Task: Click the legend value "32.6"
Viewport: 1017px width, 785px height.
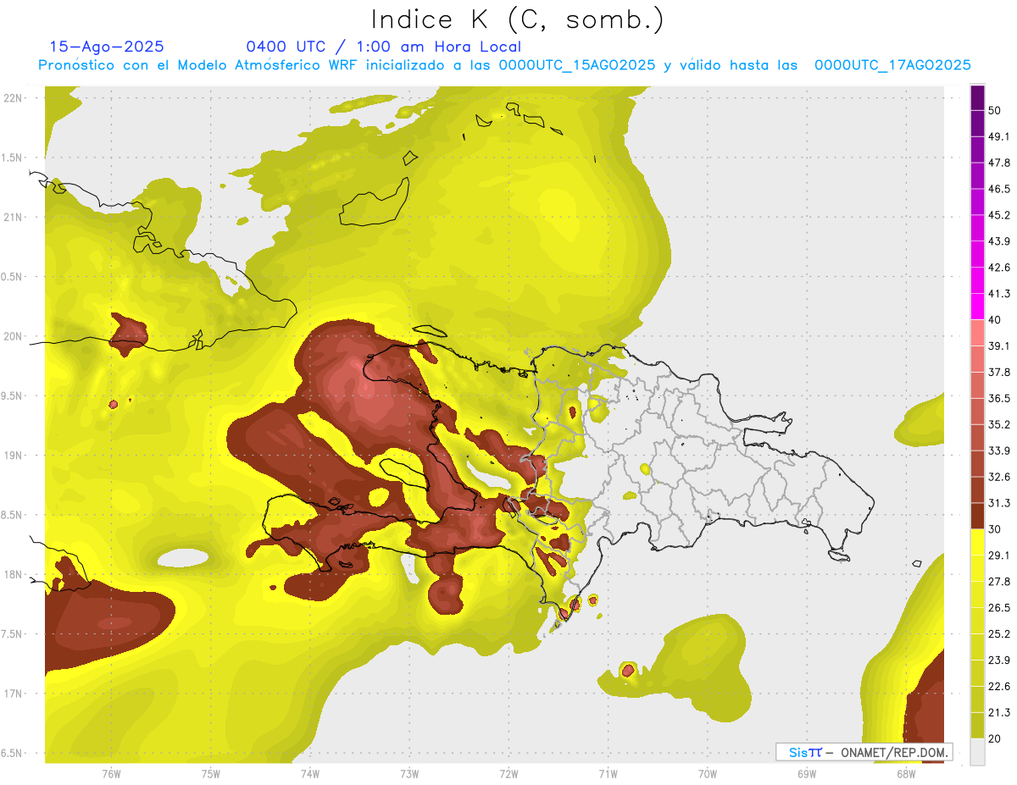Action: tap(999, 477)
